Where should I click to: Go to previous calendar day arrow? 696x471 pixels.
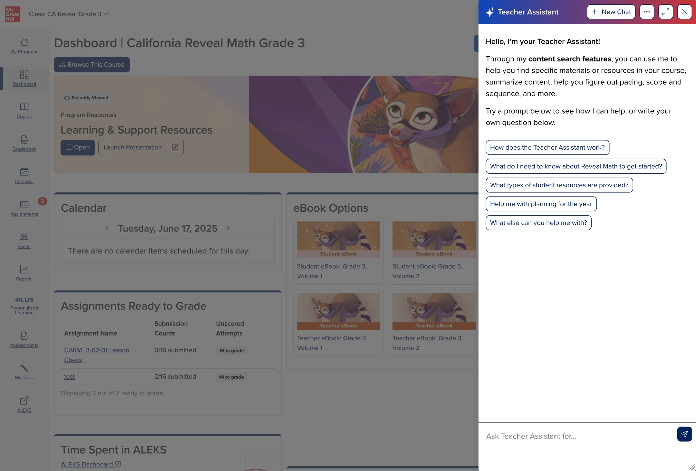click(x=107, y=228)
